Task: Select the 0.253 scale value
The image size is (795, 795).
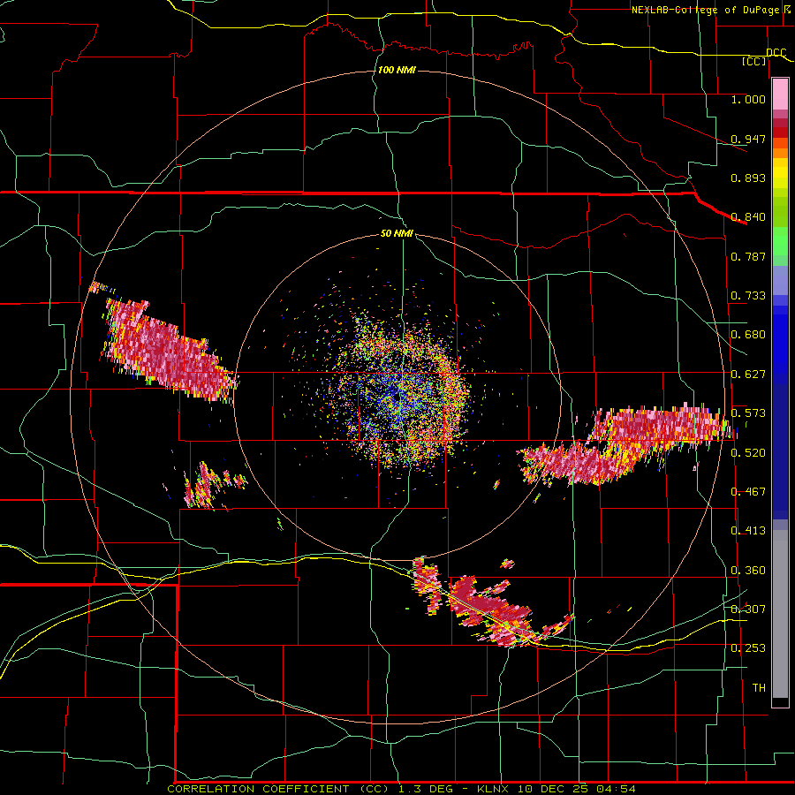Action: [748, 648]
